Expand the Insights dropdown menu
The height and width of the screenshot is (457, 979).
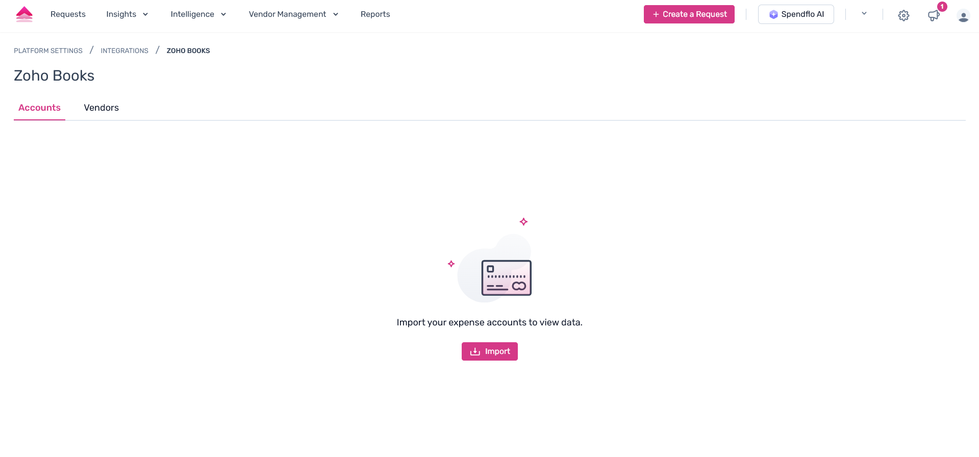point(127,14)
